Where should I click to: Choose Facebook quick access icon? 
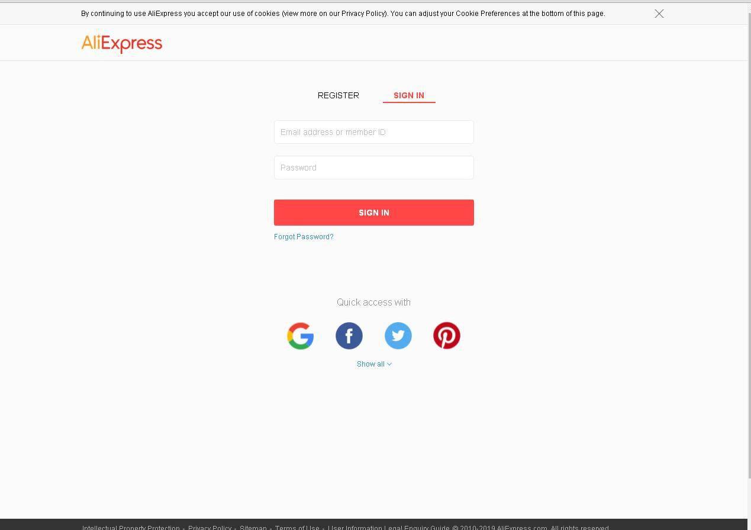point(349,336)
